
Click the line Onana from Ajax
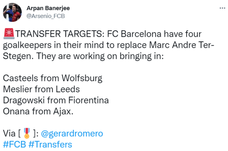tap(39, 111)
